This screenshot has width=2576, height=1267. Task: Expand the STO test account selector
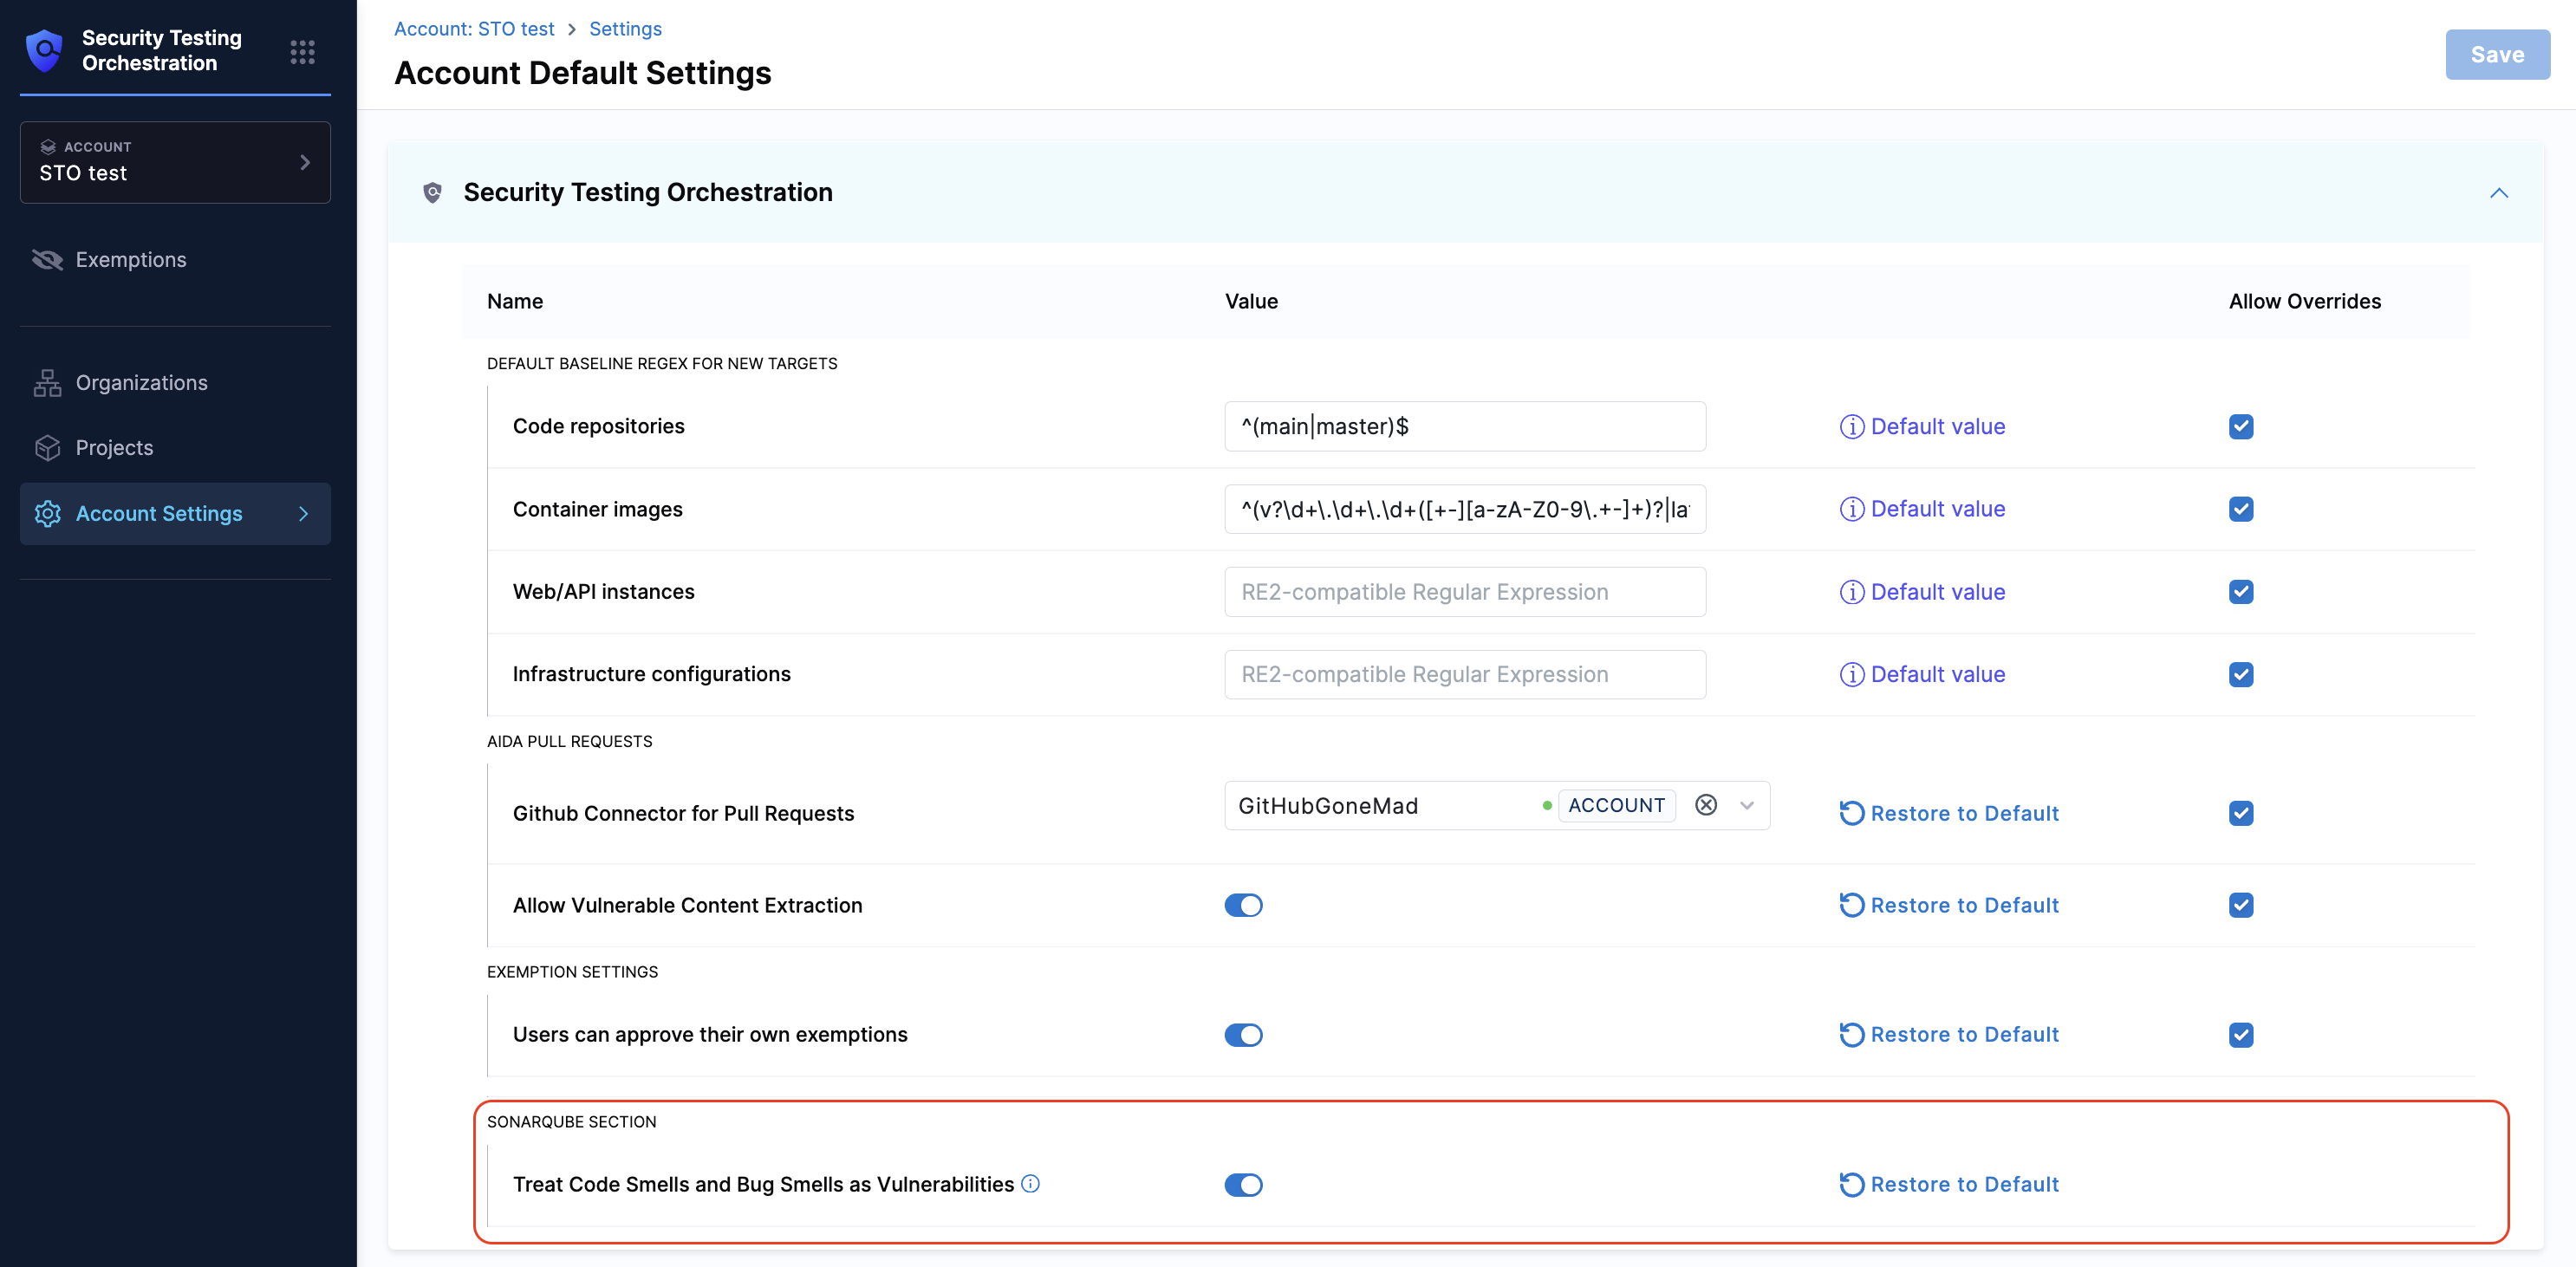pos(175,162)
